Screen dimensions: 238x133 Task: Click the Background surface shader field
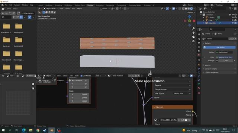224,52
